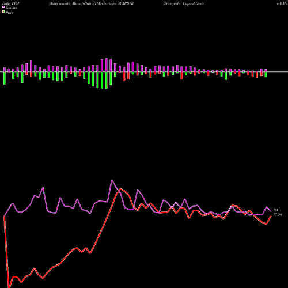Screen dimensions: 288x288
Task: Click the Volume legend color swatch
Action: pyautogui.click(x=3, y=7)
